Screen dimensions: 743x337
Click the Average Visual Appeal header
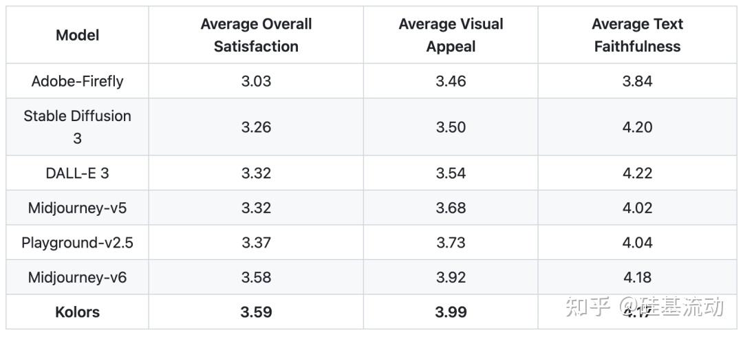(451, 35)
